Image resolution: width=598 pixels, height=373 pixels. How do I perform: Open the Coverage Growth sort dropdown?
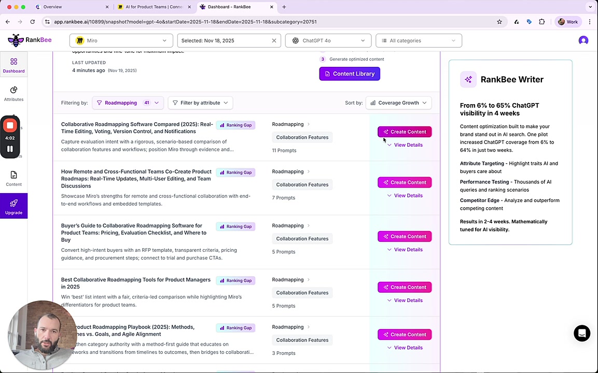coord(398,103)
